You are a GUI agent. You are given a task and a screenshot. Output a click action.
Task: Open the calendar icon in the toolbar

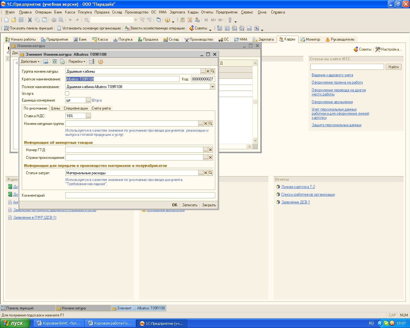(190, 20)
